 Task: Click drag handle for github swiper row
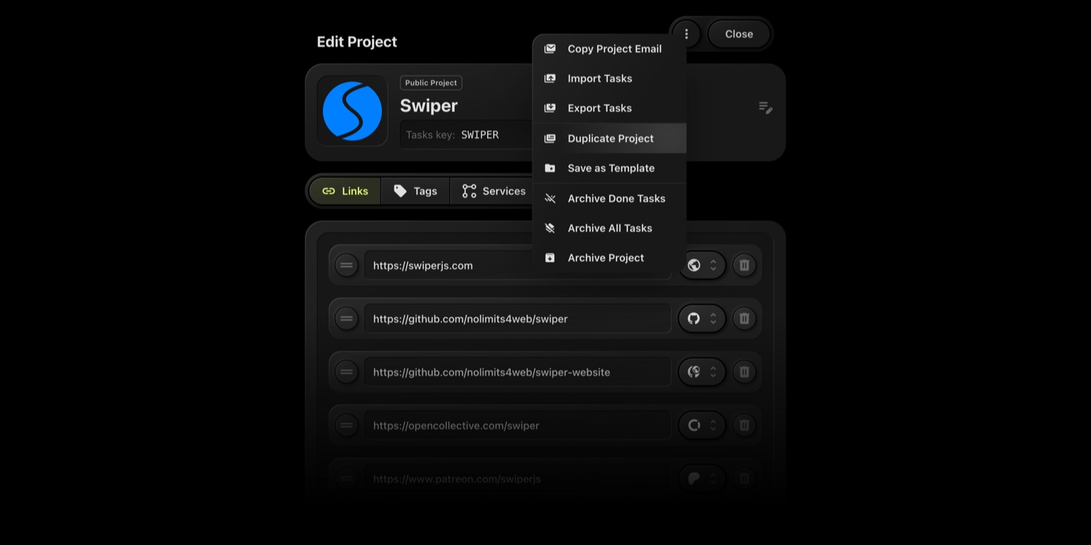346,319
